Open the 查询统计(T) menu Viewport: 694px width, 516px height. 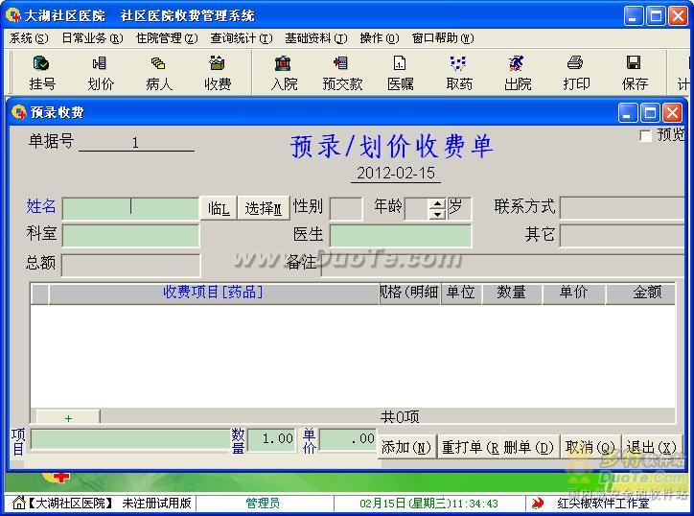point(242,38)
